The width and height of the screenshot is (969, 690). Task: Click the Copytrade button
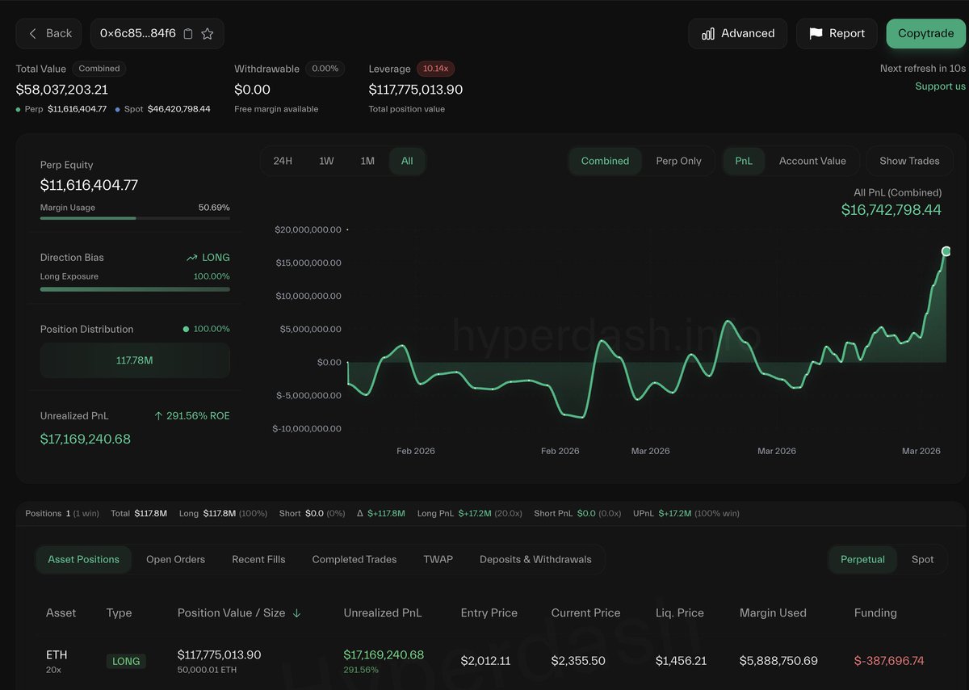point(925,33)
